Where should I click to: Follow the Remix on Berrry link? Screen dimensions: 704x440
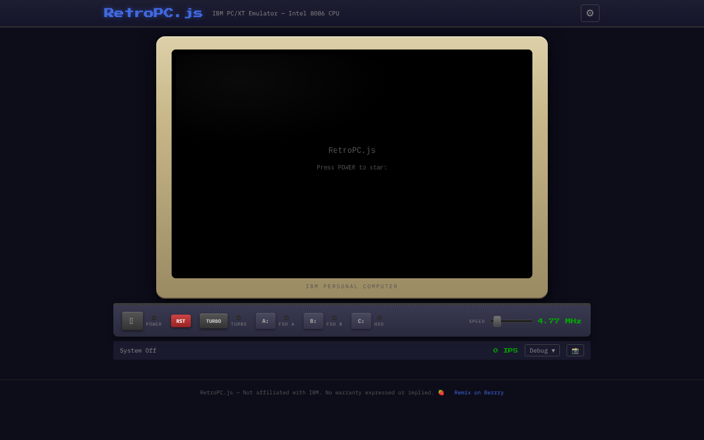[479, 392]
